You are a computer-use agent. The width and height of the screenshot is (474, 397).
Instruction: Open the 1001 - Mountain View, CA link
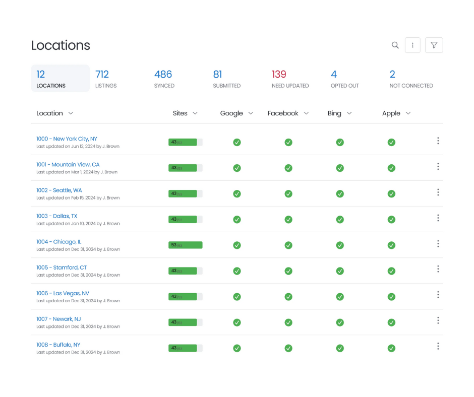(68, 165)
